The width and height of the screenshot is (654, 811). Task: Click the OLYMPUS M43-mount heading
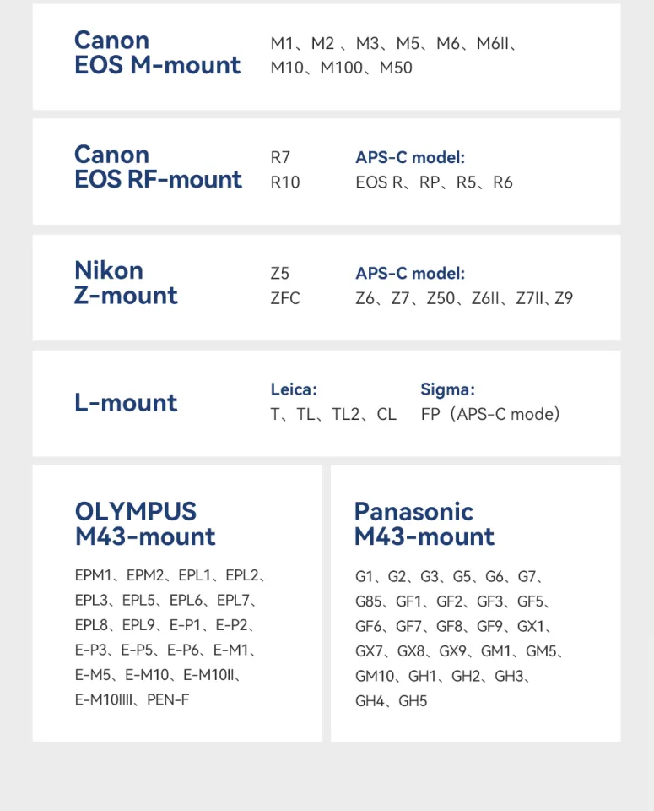[x=144, y=524]
